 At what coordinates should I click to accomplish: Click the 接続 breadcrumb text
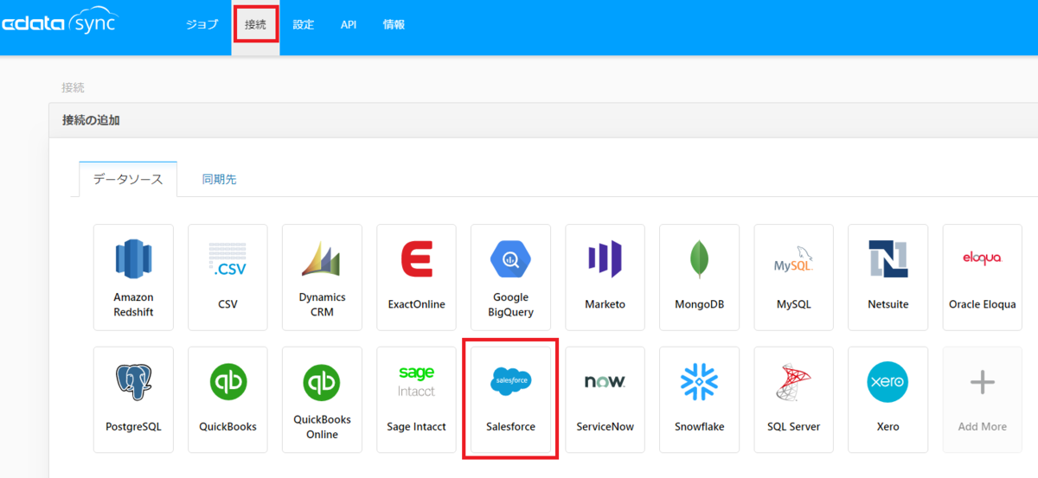[74, 87]
